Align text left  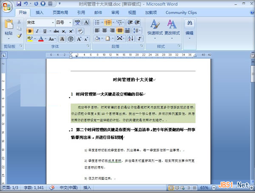pyautogui.click(x=97, y=30)
